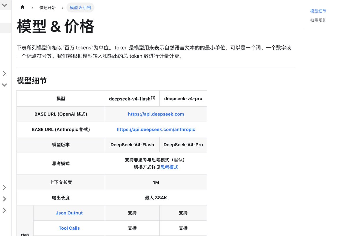Open the https://api.deepseek.com link
347x236 pixels.
[x=156, y=114]
